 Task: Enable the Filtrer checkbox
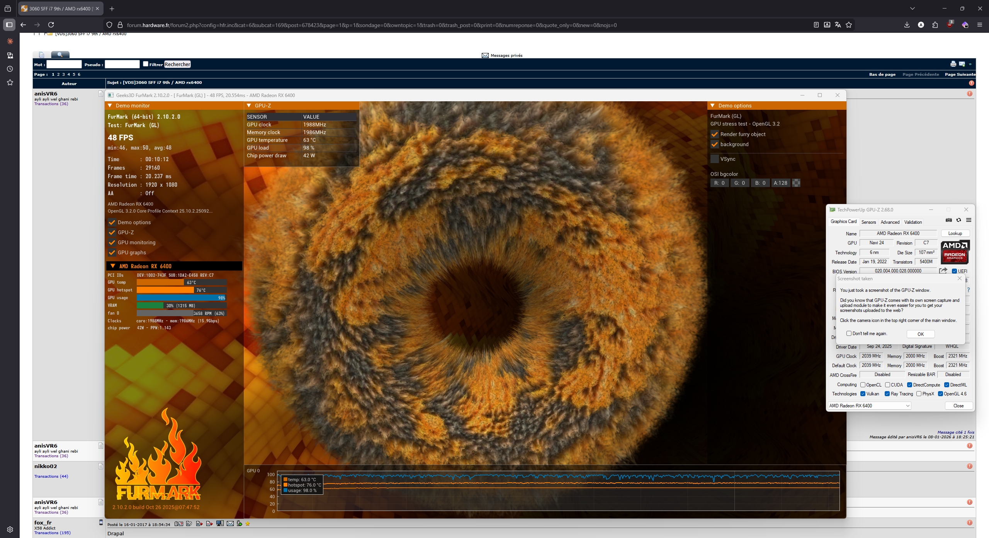[146, 64]
